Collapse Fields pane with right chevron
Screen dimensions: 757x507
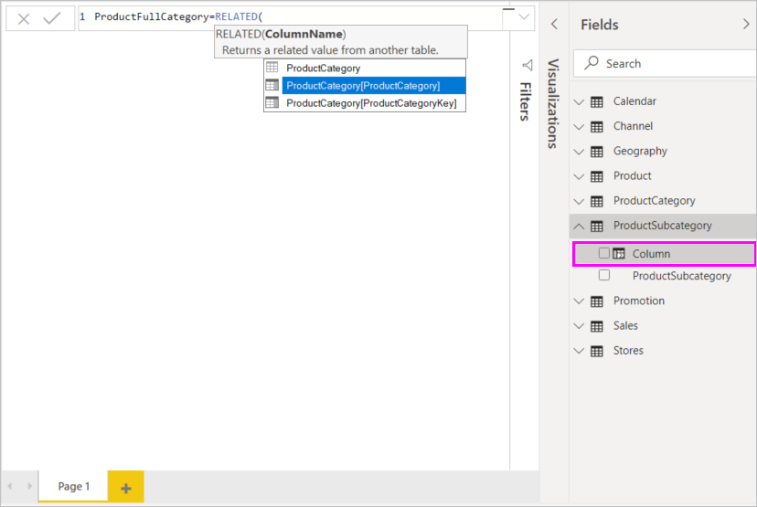tap(746, 24)
